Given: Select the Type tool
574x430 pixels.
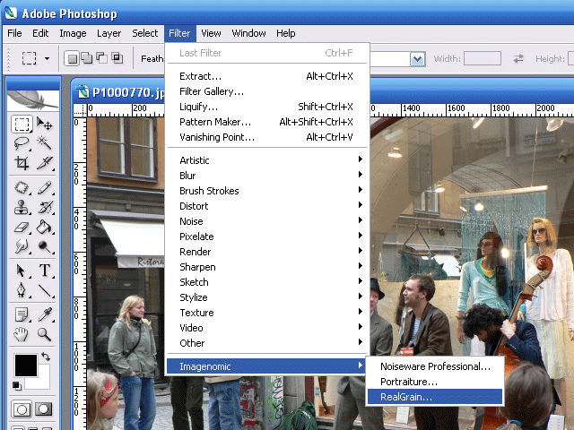Looking at the screenshot, I should point(45,271).
